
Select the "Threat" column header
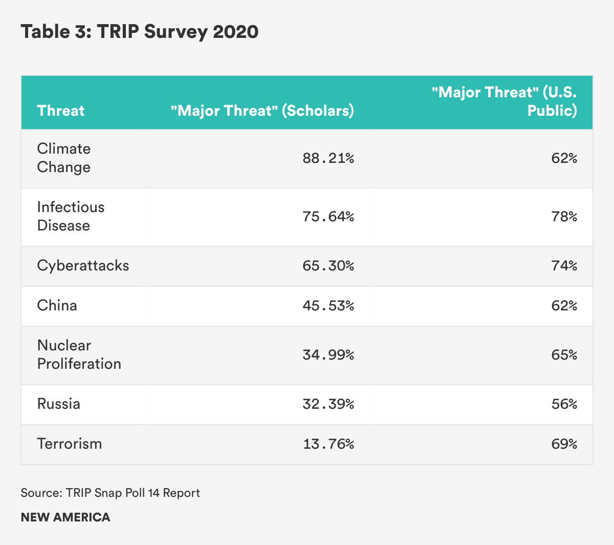[61, 111]
